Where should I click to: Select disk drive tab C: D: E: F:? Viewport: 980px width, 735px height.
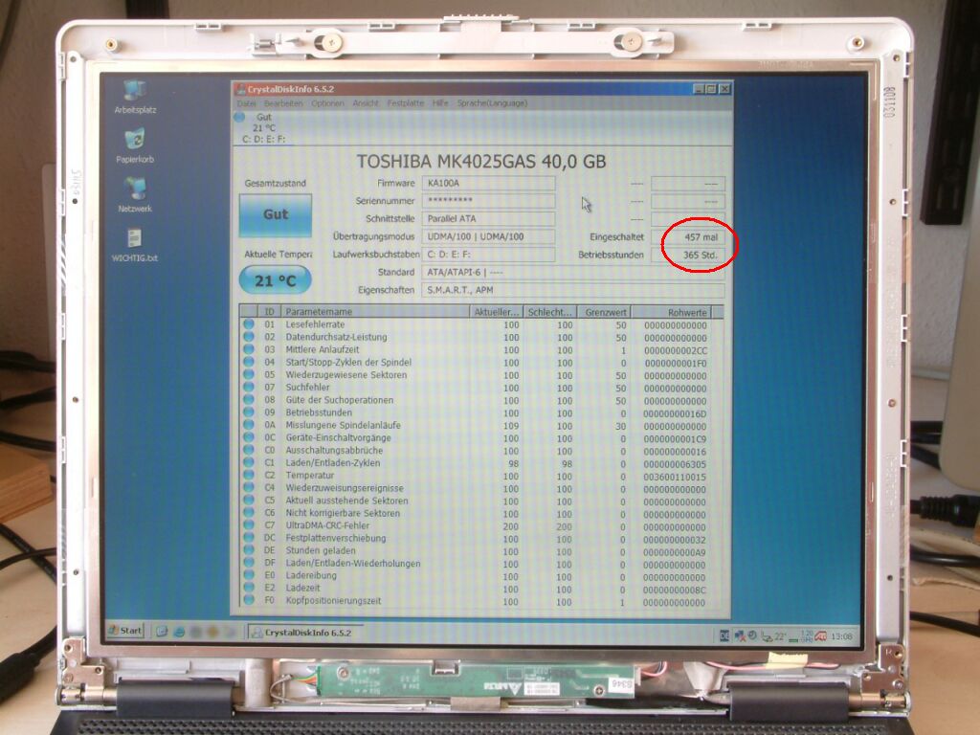(264, 127)
